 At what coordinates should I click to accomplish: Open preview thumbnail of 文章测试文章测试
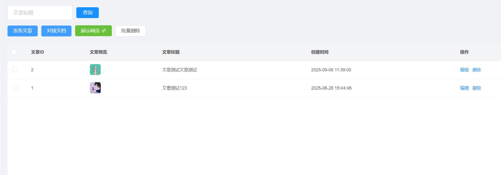point(95,70)
